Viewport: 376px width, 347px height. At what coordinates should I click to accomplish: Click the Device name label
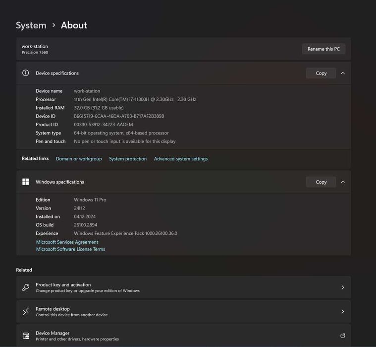tap(49, 91)
